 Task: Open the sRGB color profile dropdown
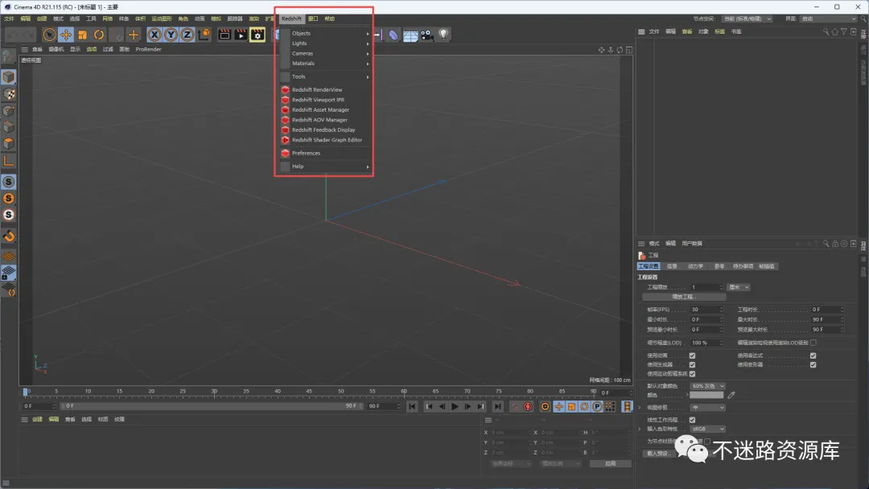point(708,429)
